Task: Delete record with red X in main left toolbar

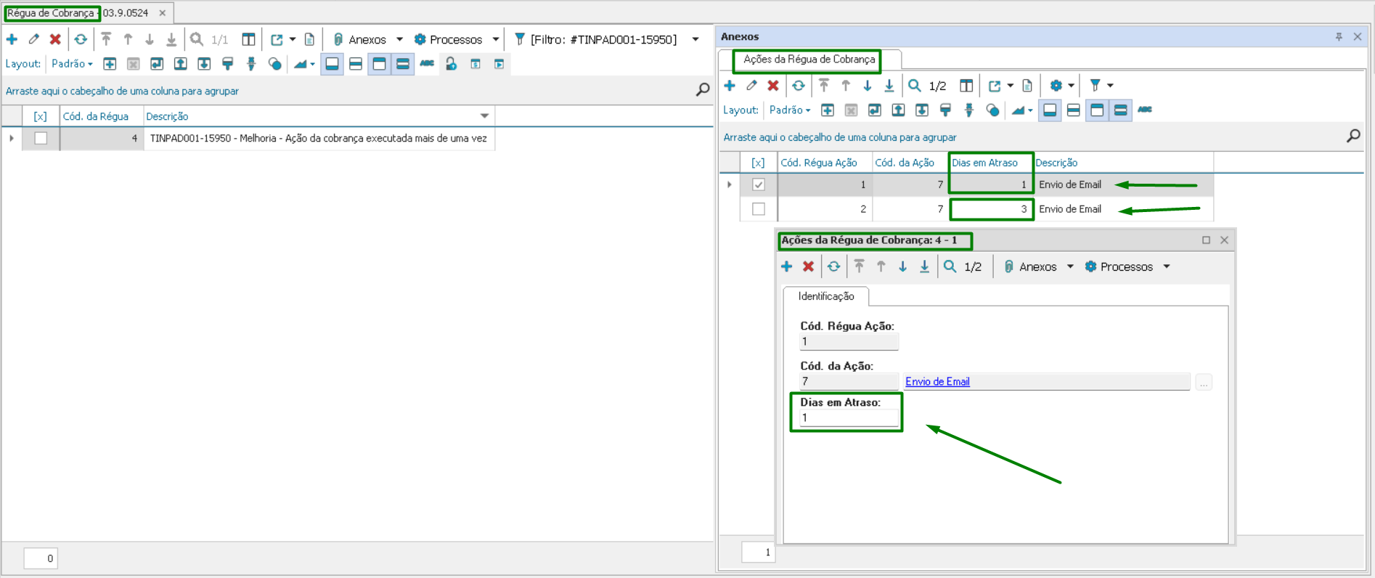Action: 55,39
